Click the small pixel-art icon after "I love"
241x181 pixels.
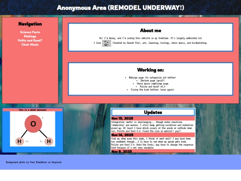point(107,43)
